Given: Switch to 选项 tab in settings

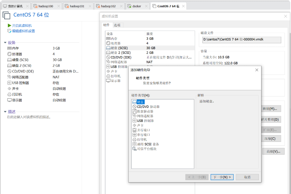Looking at the screenshot, I should click(117, 25).
